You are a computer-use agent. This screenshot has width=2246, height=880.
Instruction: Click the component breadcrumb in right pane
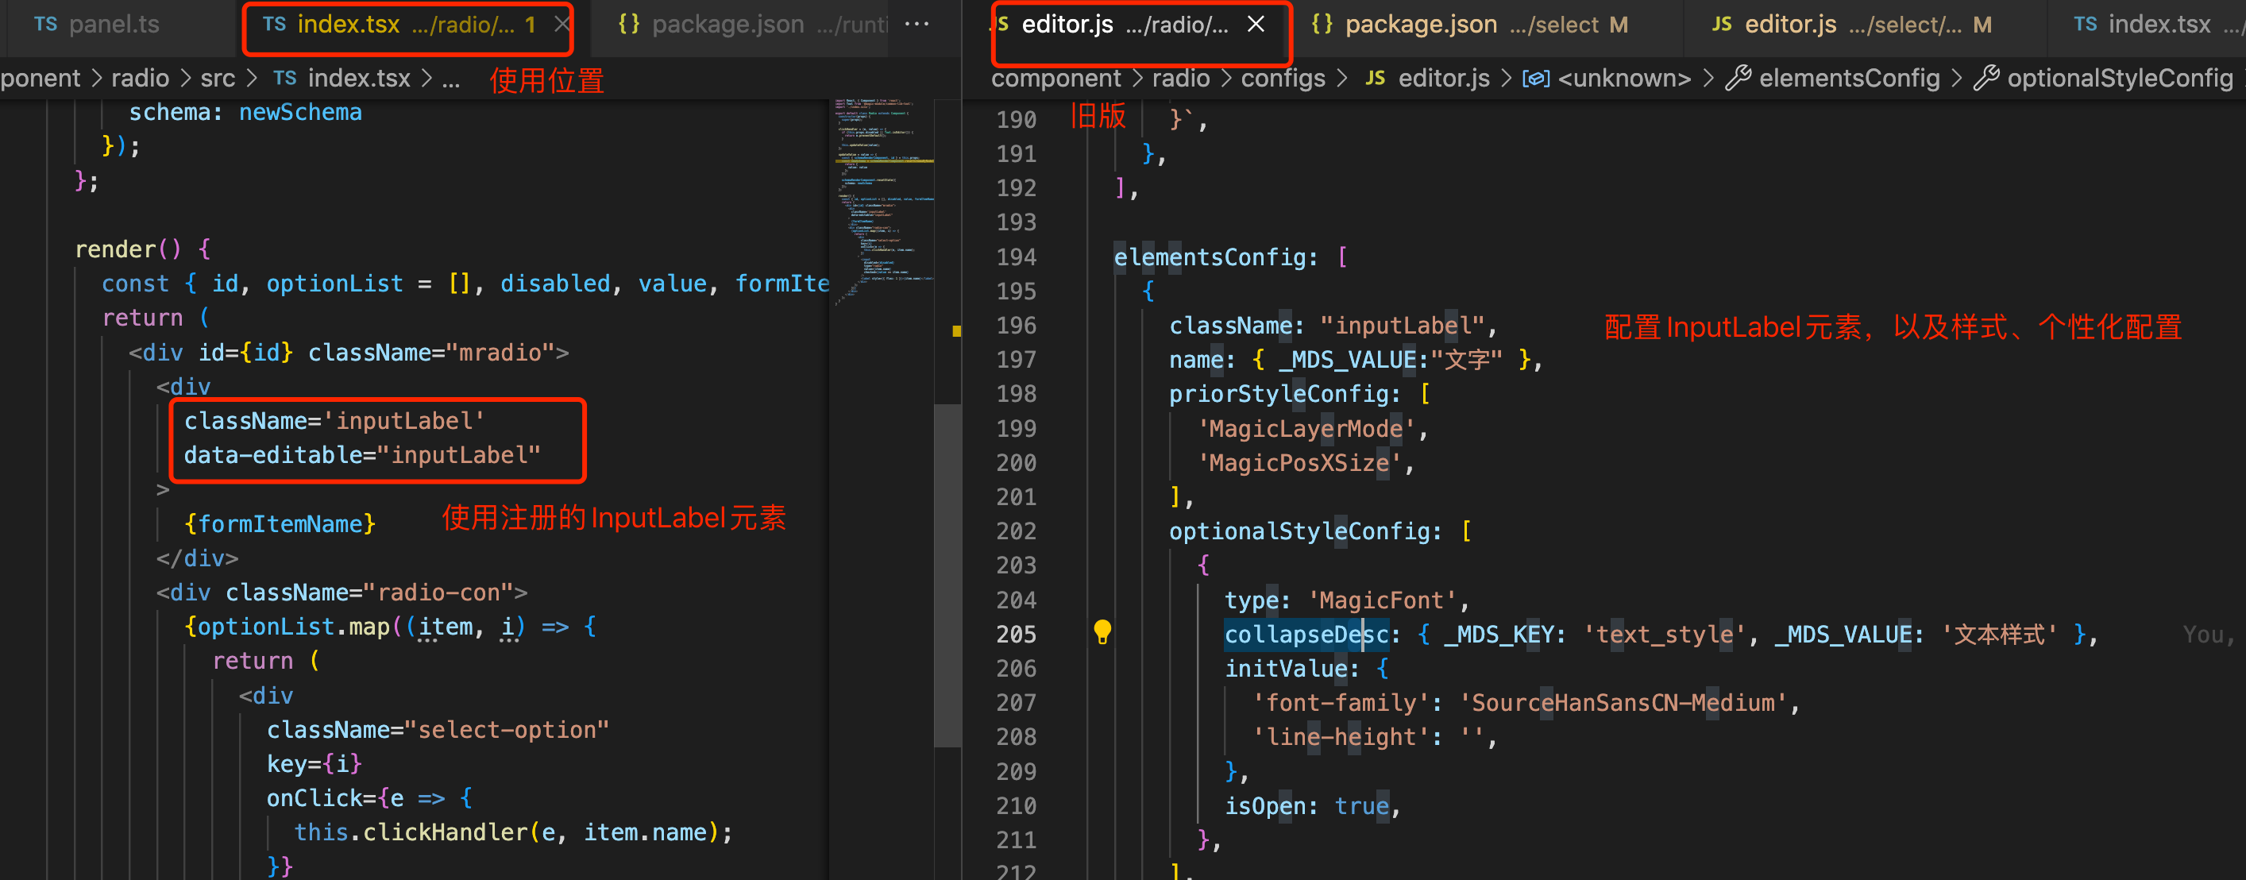click(1055, 79)
